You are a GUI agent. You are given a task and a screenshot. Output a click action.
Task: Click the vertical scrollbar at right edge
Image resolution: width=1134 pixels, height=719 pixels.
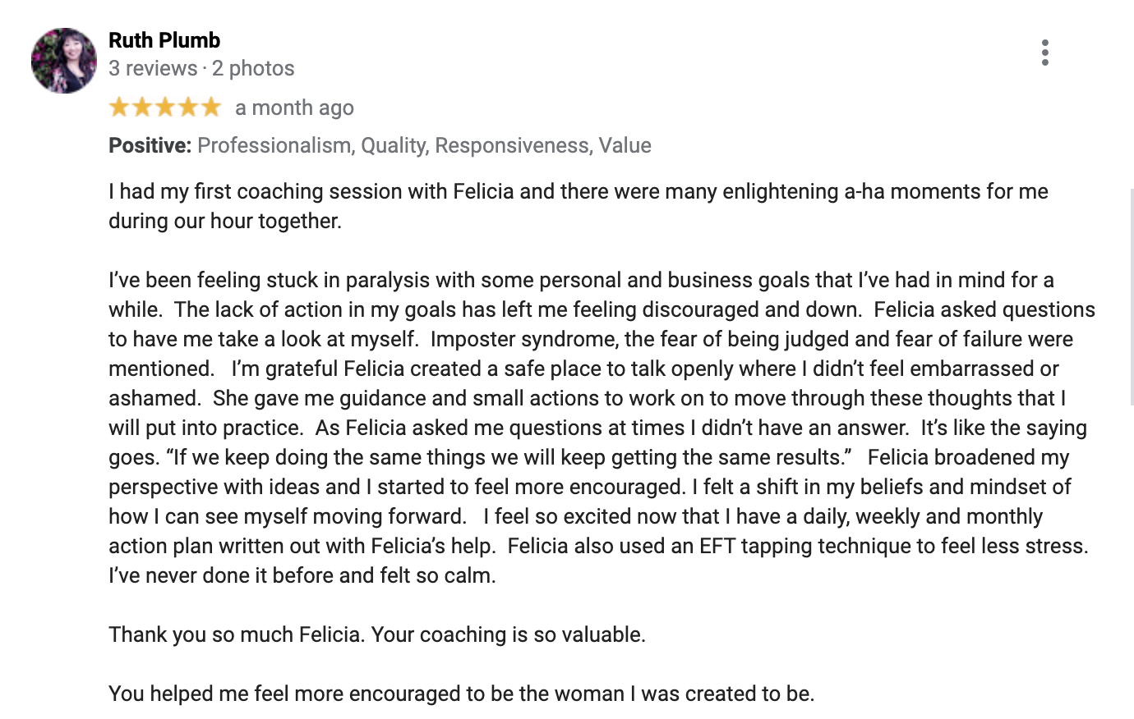[1132, 295]
